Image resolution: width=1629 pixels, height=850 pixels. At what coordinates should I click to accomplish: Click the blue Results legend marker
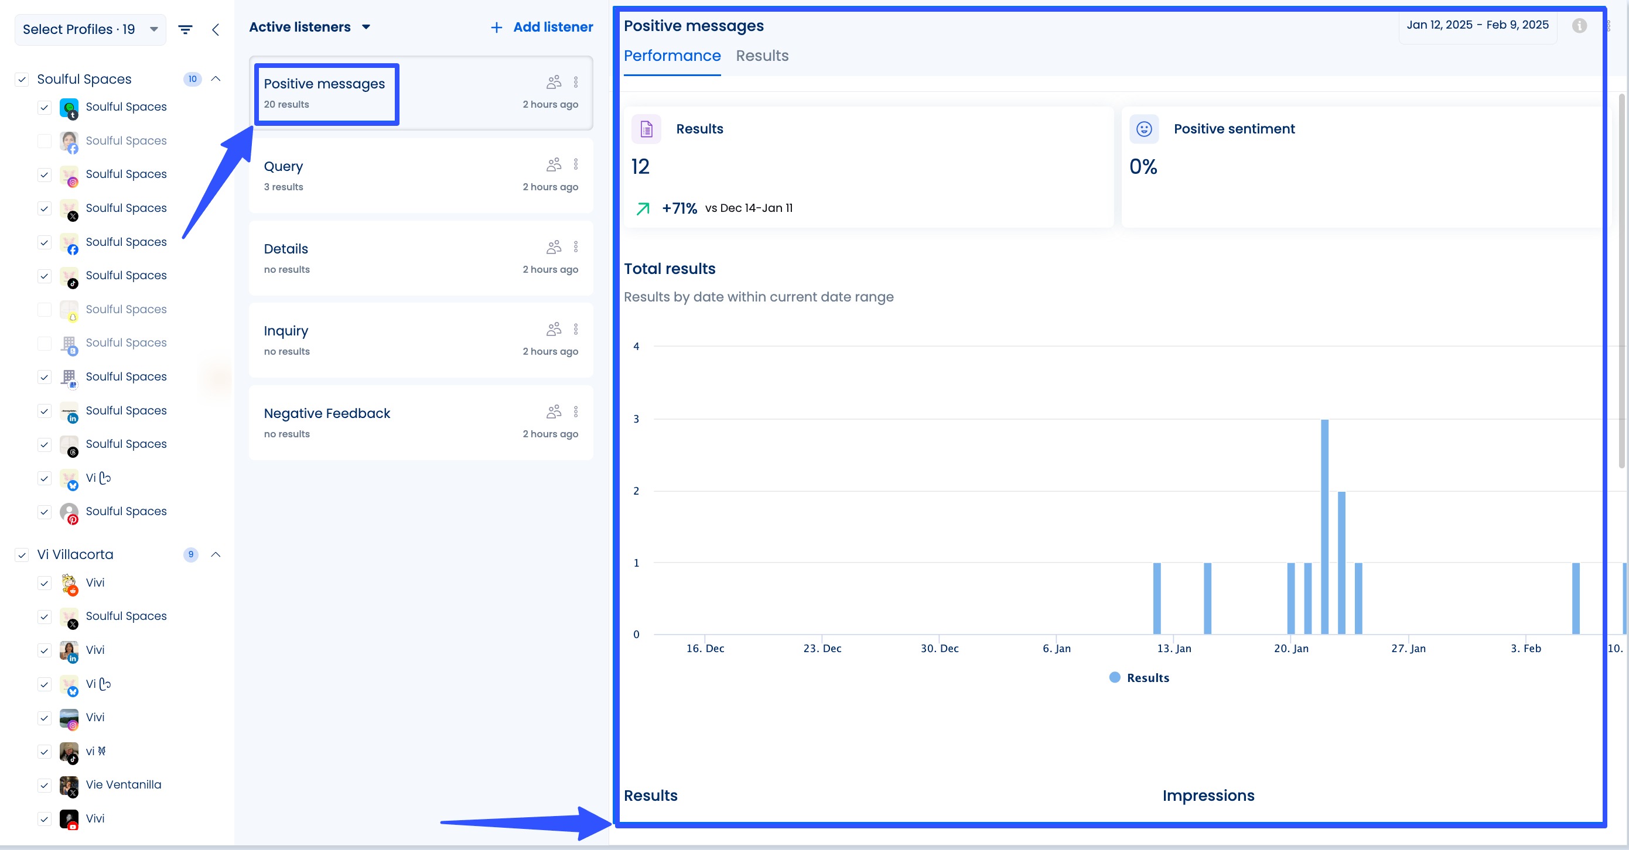point(1115,678)
